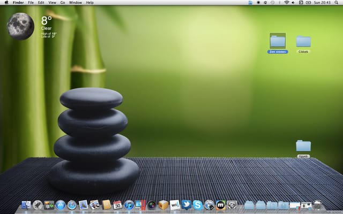
Task: Open the battery status menu
Action: (x=308, y=3)
